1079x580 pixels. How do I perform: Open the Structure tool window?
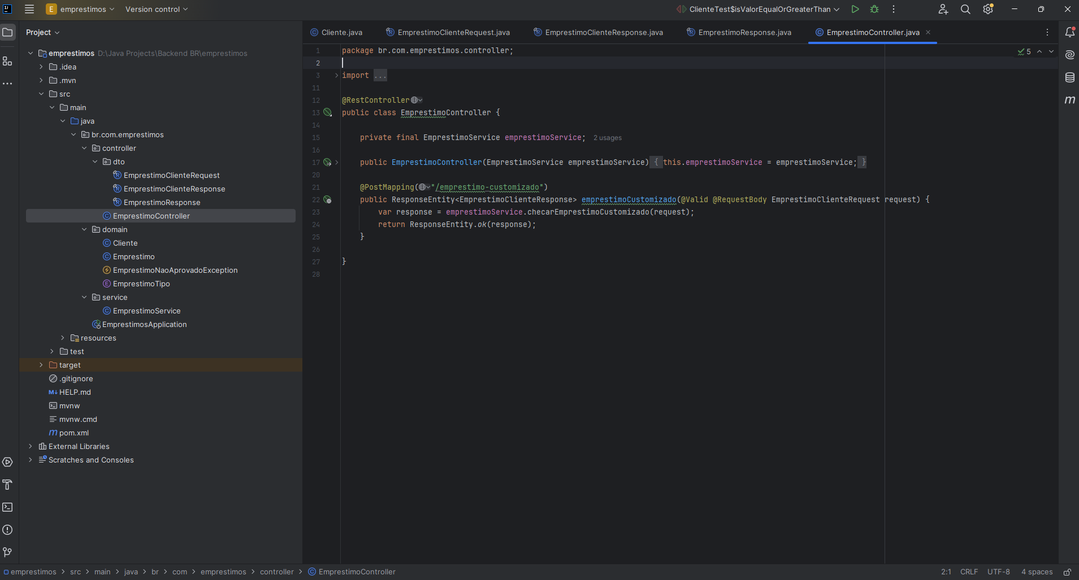(8, 61)
